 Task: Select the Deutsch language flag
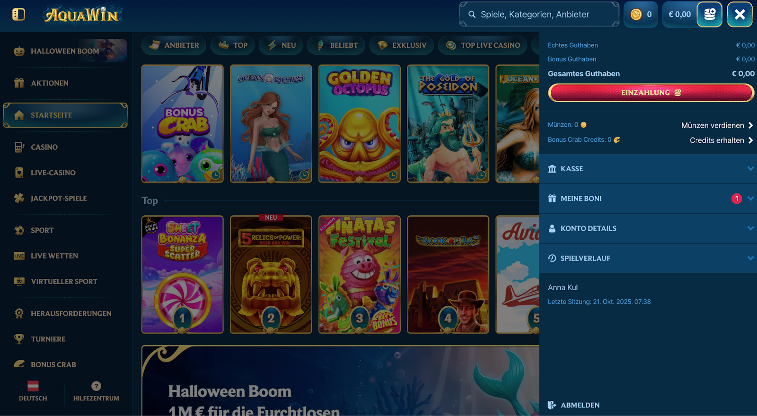click(33, 386)
